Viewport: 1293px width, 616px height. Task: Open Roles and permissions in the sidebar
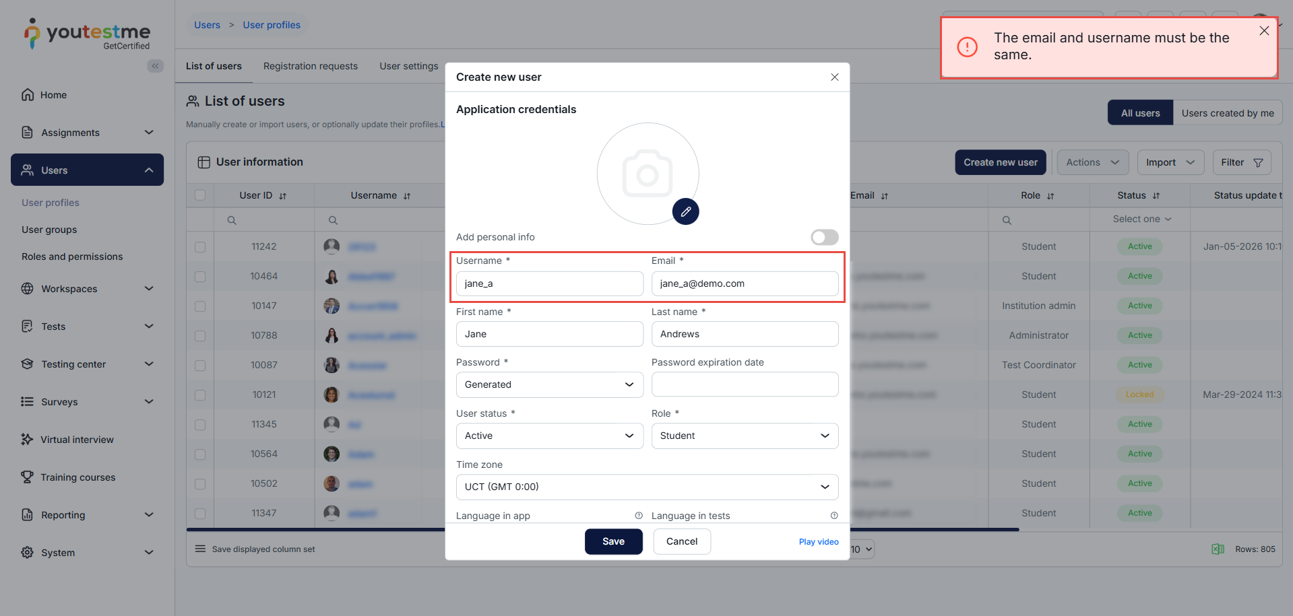(72, 256)
